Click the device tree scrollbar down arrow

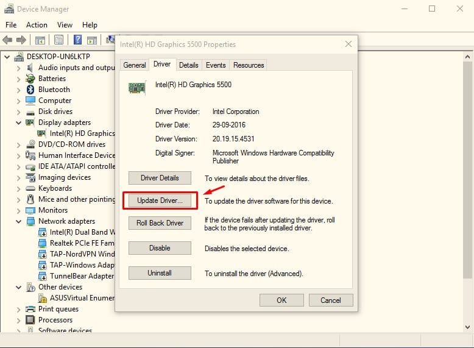(467, 327)
